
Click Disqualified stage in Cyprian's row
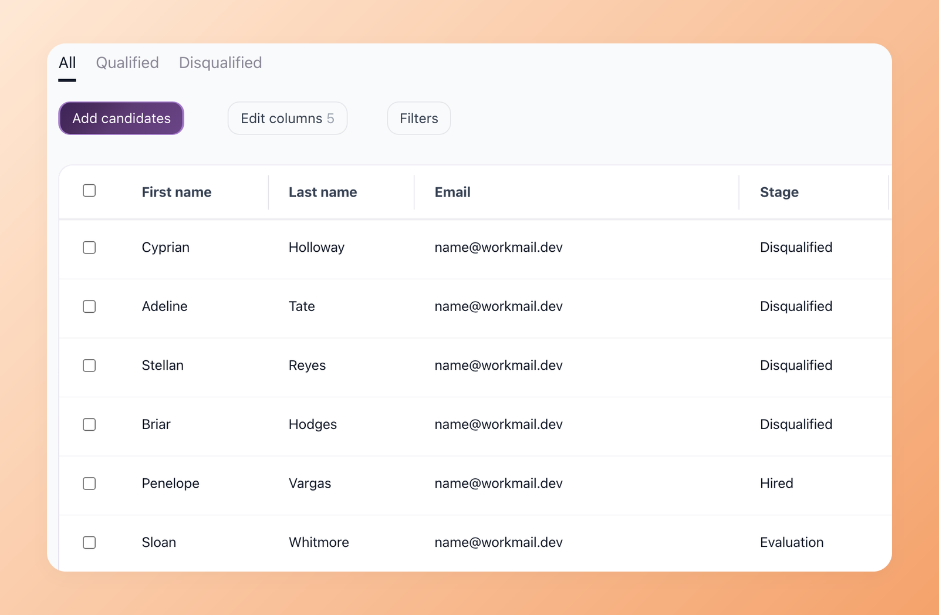796,248
